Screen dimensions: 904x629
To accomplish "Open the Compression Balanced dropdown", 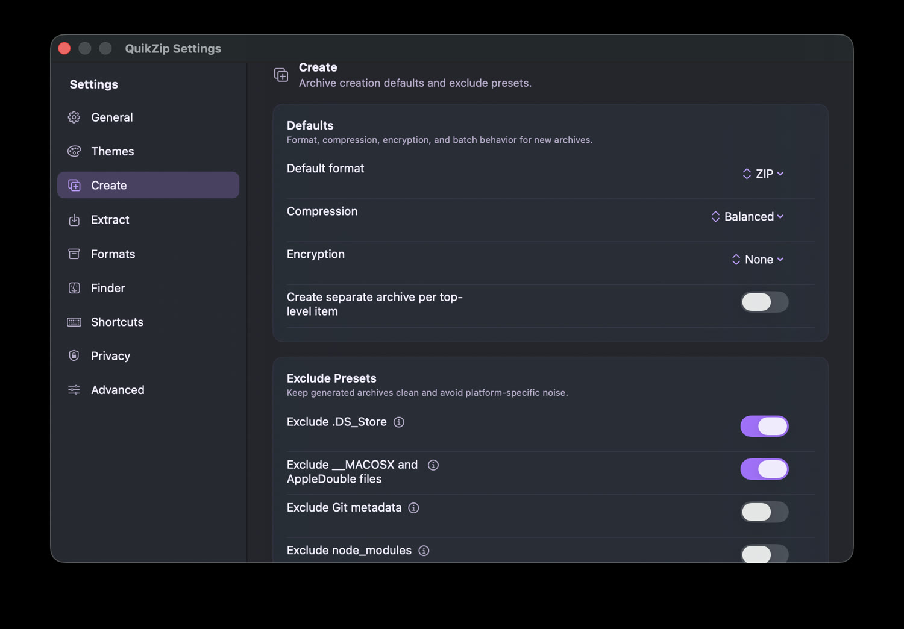I will pyautogui.click(x=747, y=217).
